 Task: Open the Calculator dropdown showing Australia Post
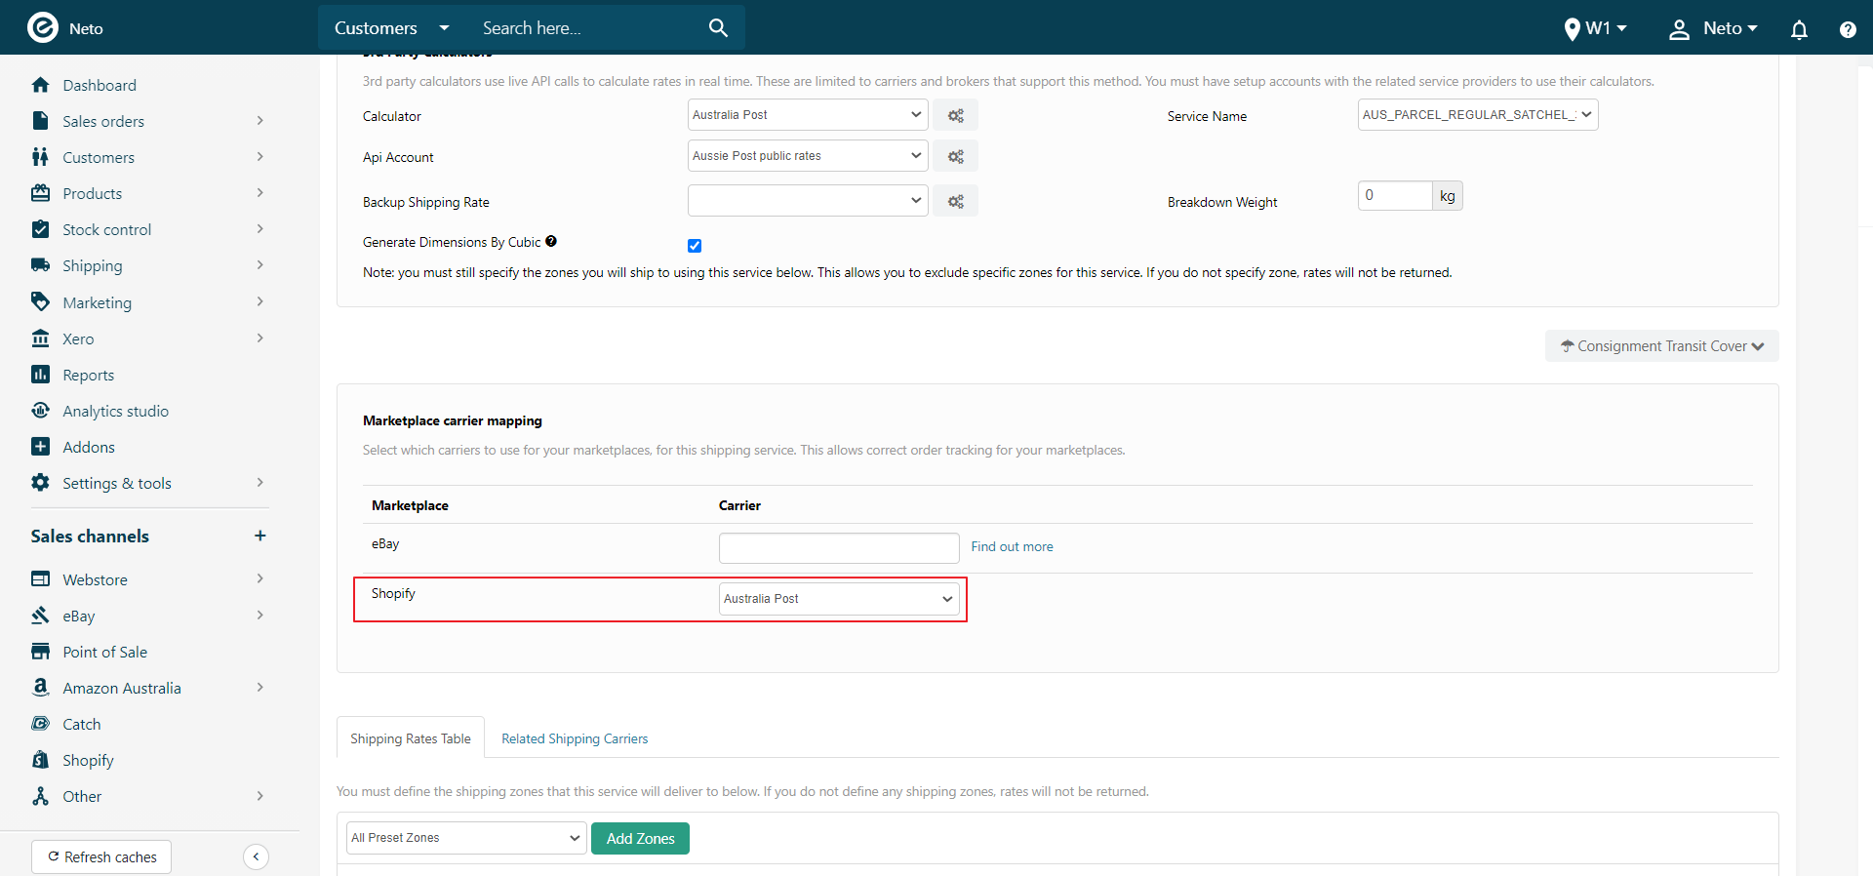[x=808, y=115]
